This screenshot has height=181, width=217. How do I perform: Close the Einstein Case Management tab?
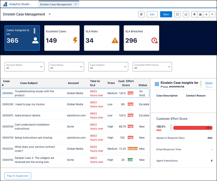click(x=76, y=4)
